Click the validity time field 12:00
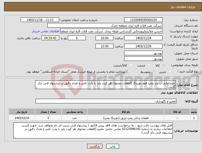 pyautogui.click(x=104, y=46)
